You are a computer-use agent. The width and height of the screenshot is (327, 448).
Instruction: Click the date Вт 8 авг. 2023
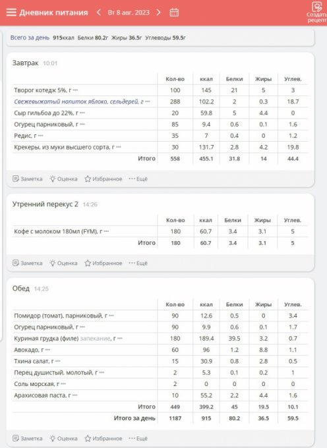129,13
